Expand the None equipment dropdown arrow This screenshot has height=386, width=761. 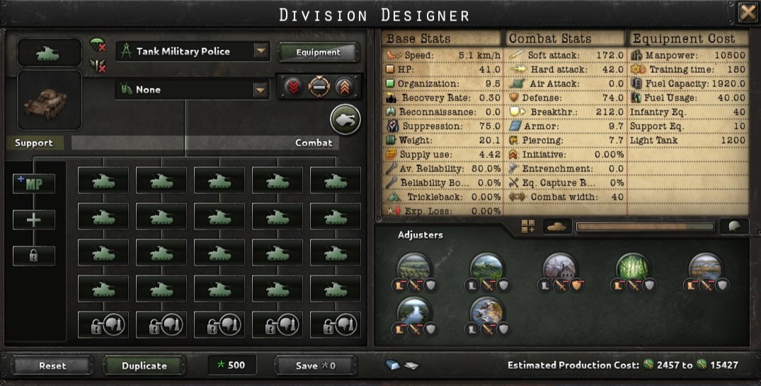point(261,90)
